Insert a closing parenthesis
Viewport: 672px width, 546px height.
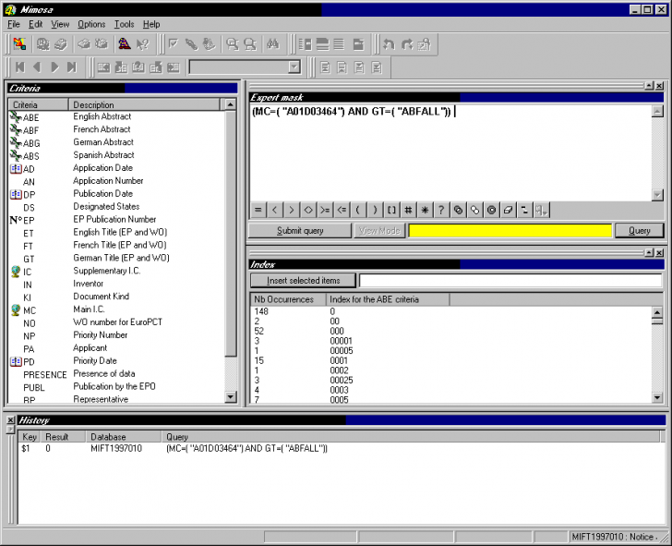click(375, 210)
